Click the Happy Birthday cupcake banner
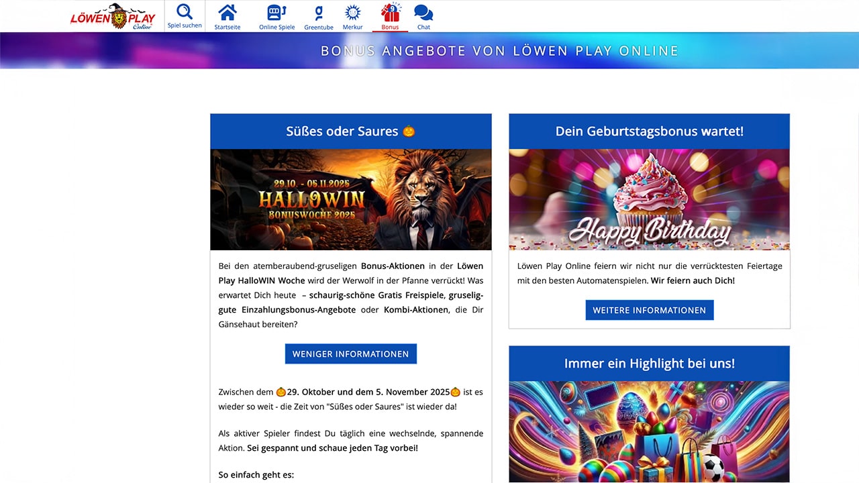Image resolution: width=859 pixels, height=483 pixels. [649, 199]
